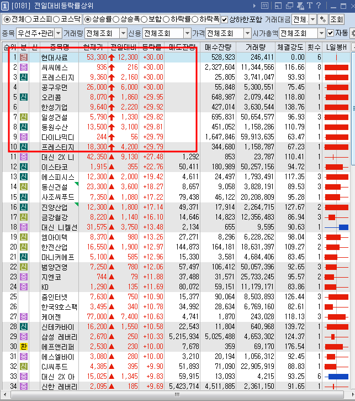The image size is (355, 401).
Task: Click the M menu icon in title bar
Action: [264, 6]
